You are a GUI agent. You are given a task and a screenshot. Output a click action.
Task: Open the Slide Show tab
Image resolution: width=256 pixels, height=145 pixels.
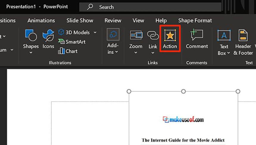(79, 21)
